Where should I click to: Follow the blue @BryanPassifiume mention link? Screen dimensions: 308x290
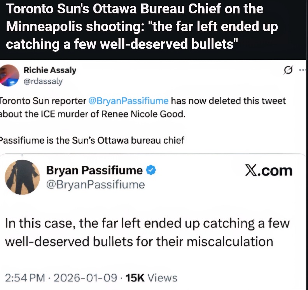click(128, 101)
